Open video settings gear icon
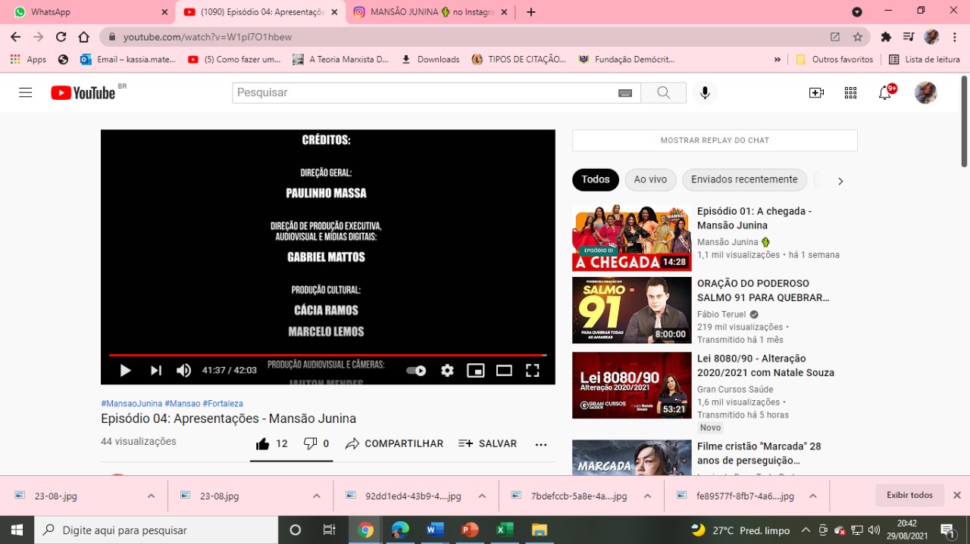This screenshot has height=544, width=970. pyautogui.click(x=447, y=370)
